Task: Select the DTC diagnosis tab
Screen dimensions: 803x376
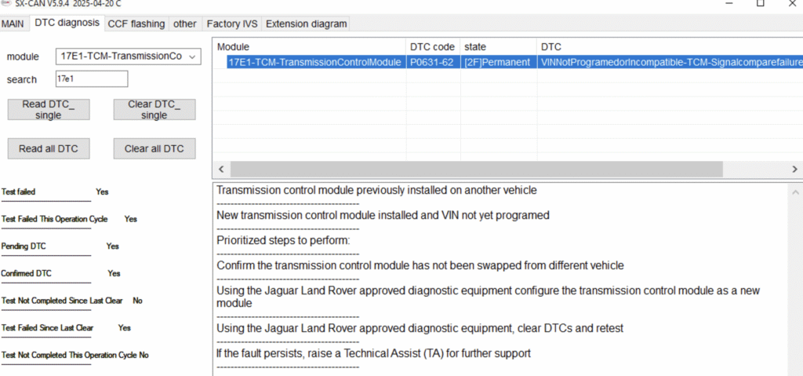Action: [67, 23]
